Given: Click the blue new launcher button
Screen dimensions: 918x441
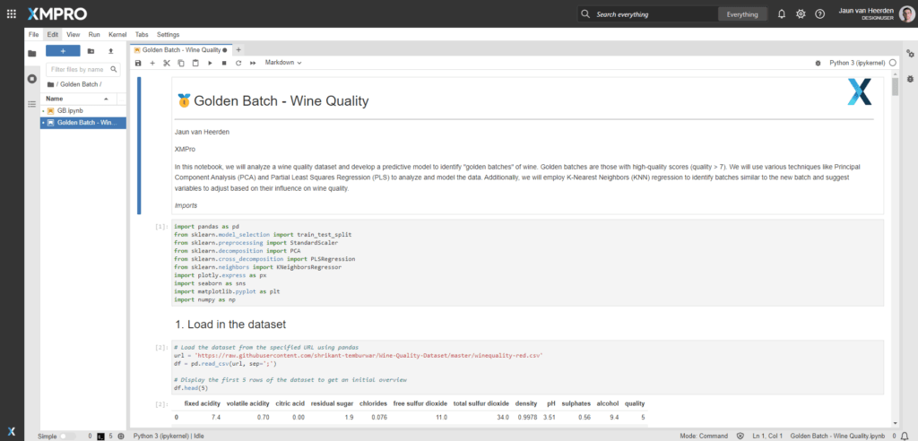Looking at the screenshot, I should [63, 51].
